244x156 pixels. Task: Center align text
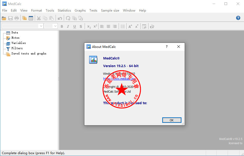(108, 27)
